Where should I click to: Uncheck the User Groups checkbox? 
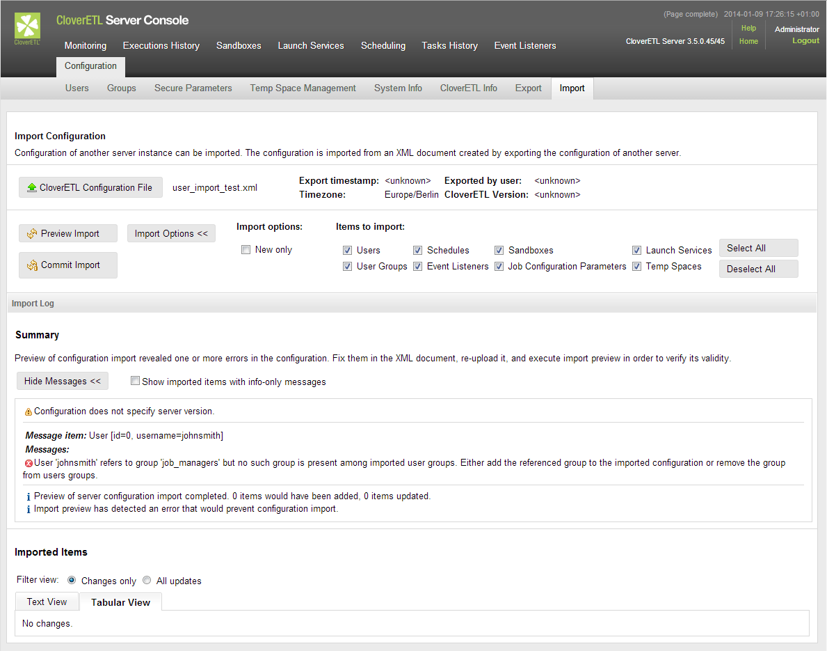(347, 266)
